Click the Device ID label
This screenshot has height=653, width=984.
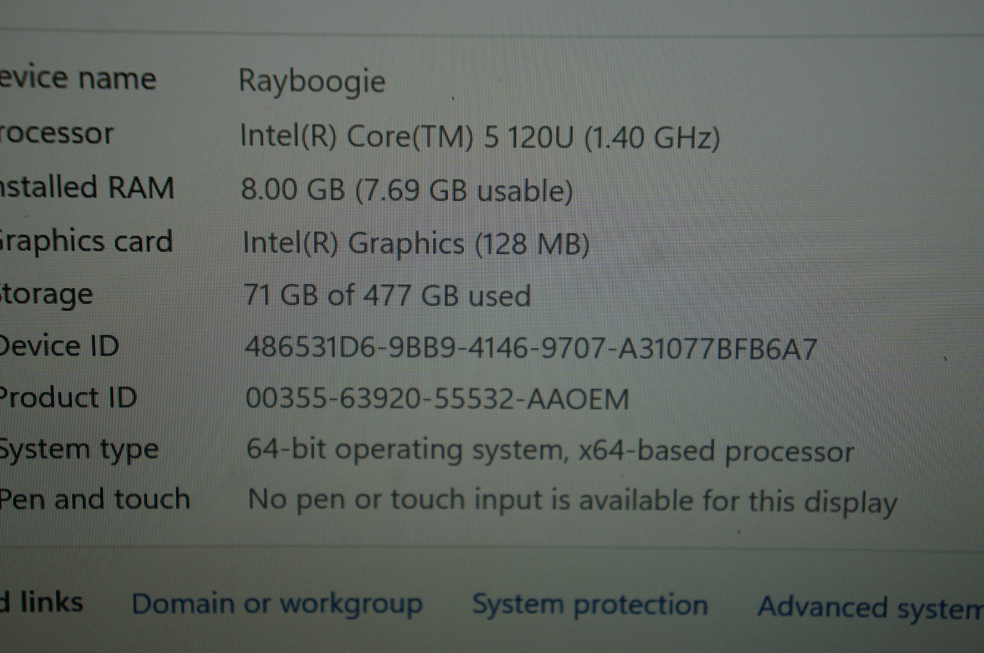click(59, 346)
